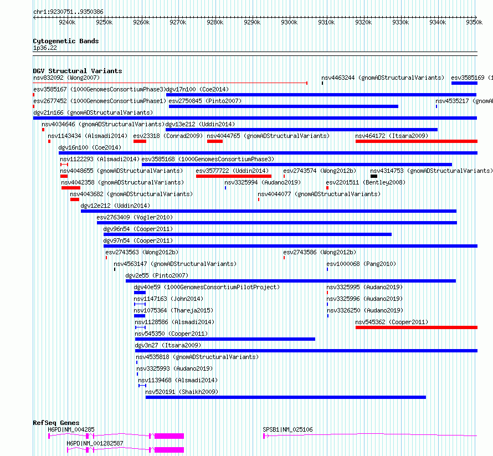
Task: Select nsv4044077 gnomAD variant label
Action: (x=319, y=194)
